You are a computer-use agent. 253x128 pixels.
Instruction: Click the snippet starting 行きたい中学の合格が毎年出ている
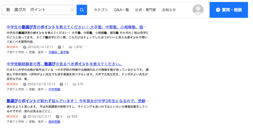[x=77, y=74]
